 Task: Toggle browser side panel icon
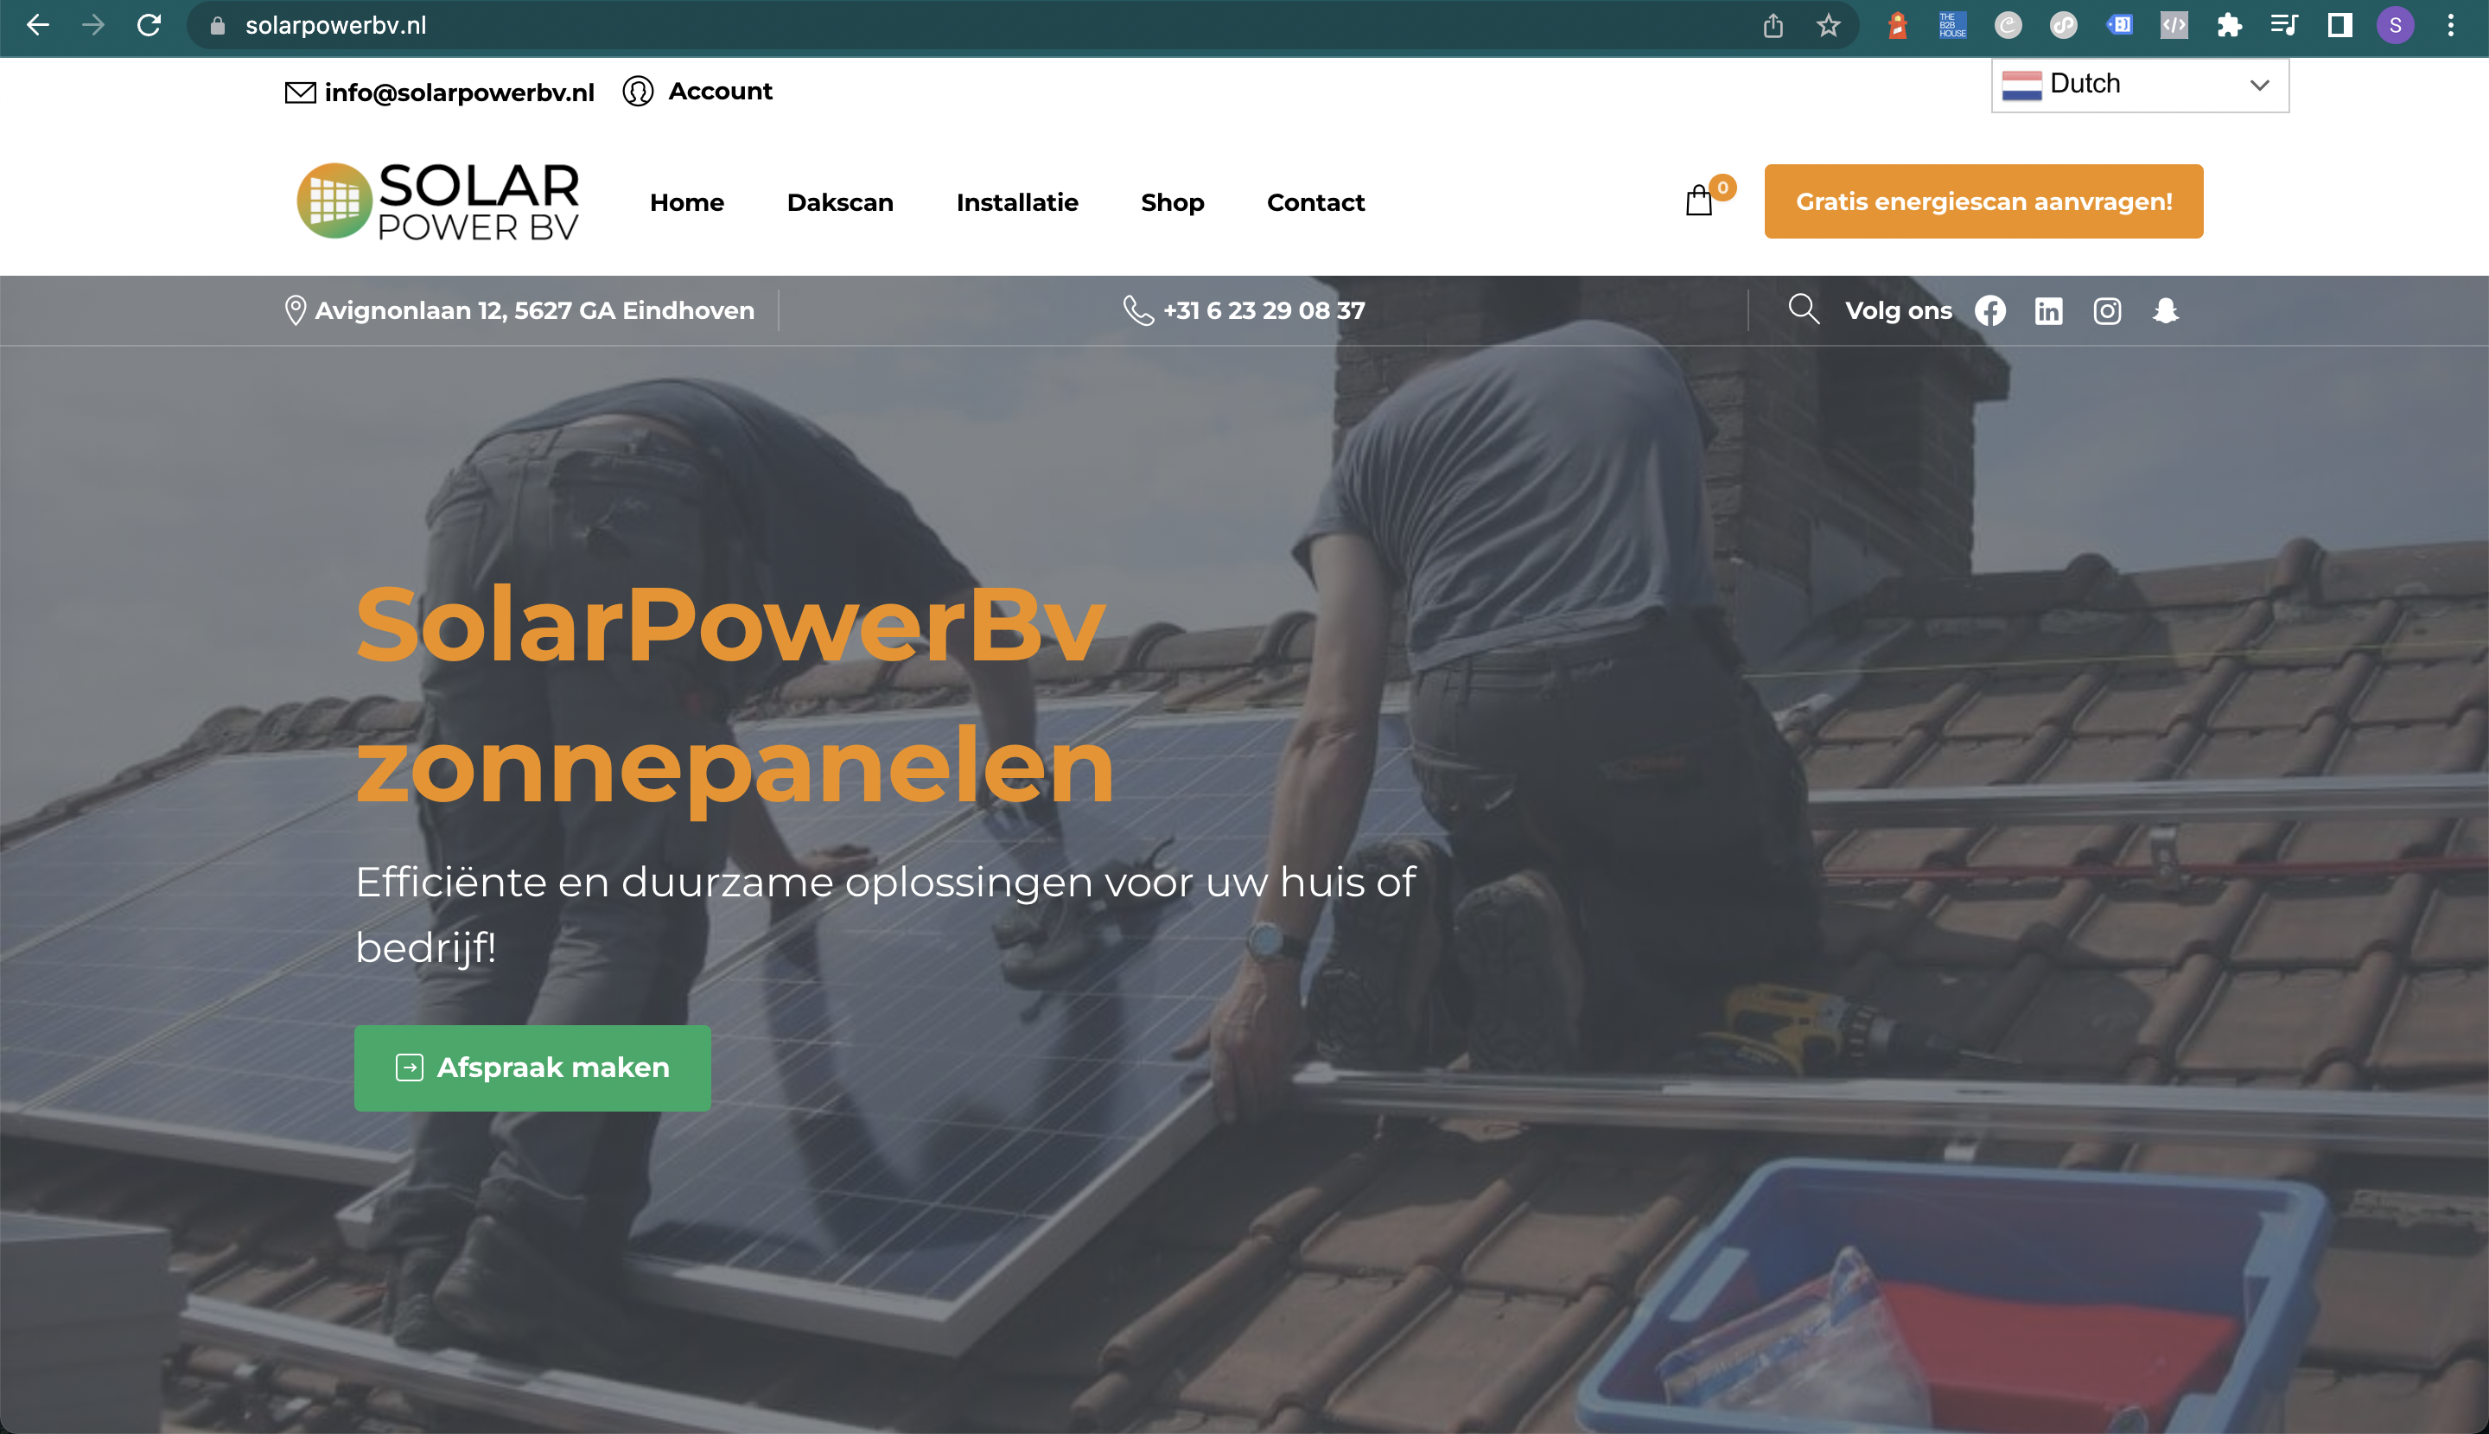2340,26
